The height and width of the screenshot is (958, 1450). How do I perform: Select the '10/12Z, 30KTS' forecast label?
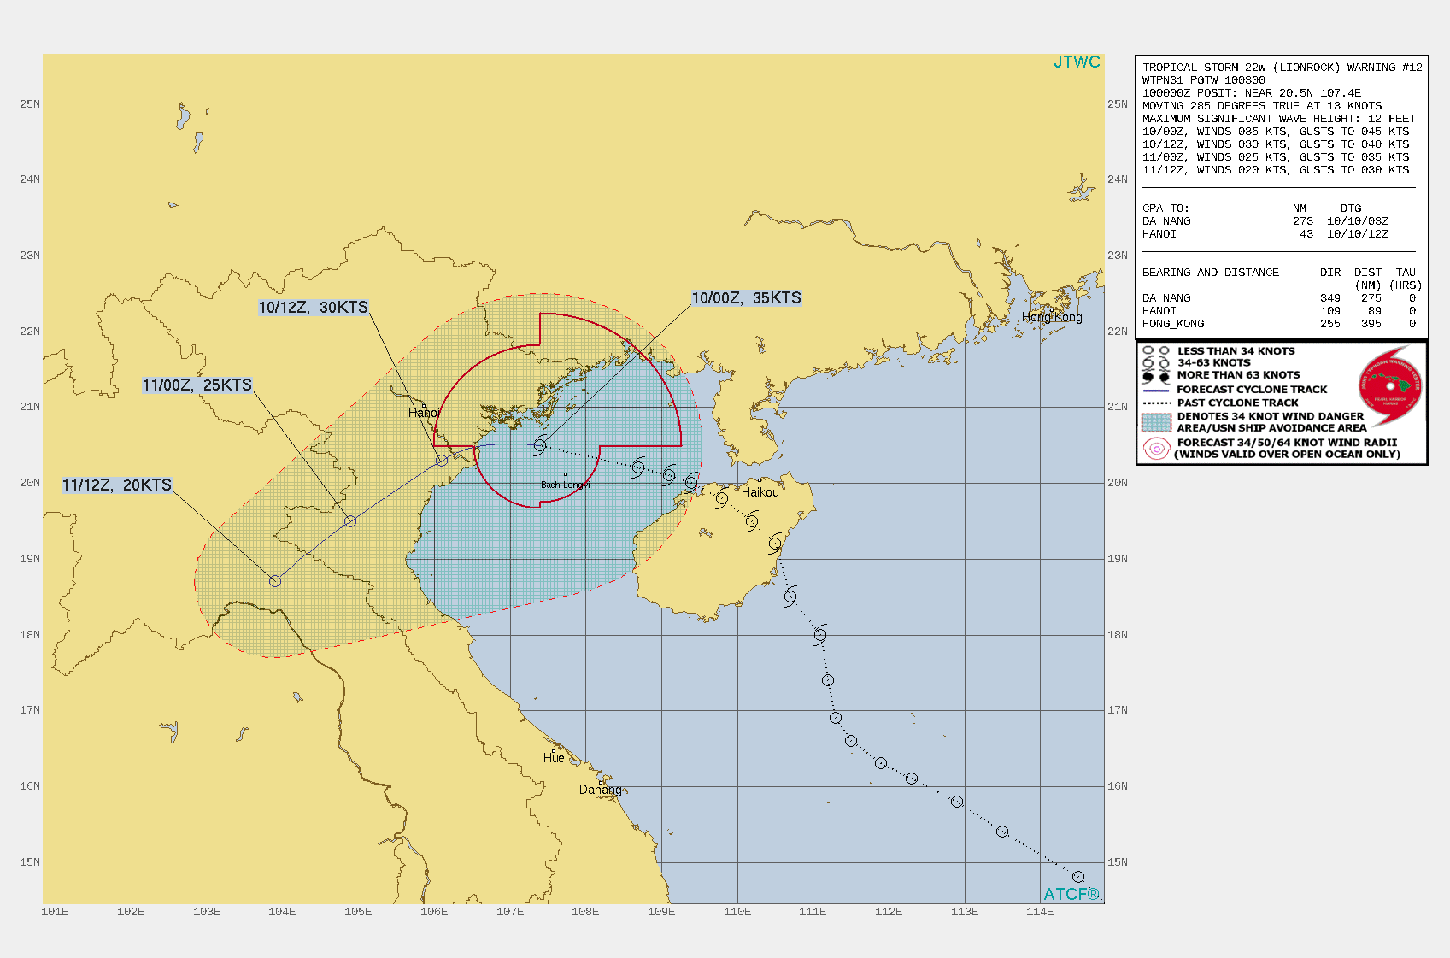coord(314,308)
